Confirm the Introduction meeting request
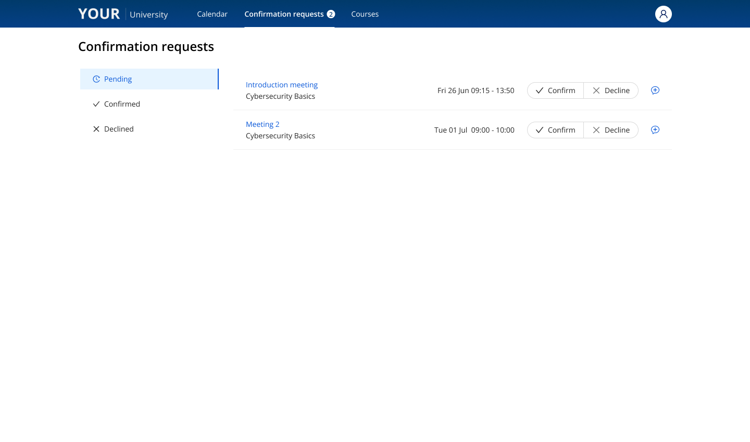This screenshot has width=750, height=442. click(x=555, y=90)
